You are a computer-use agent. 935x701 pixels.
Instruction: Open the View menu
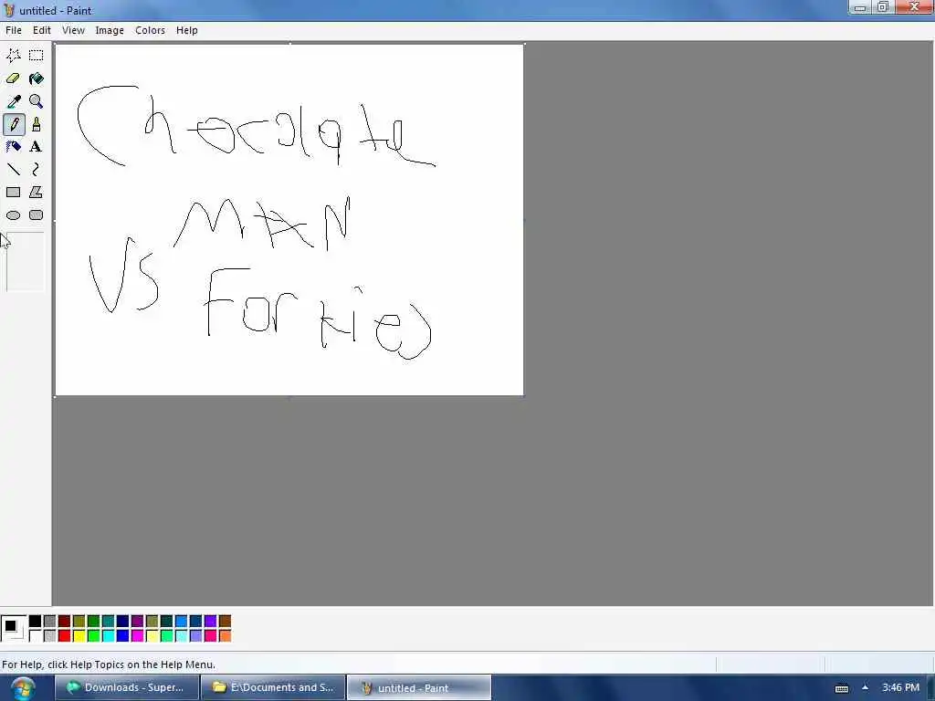(x=73, y=30)
